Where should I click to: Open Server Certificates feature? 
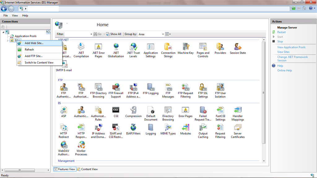coord(238,131)
